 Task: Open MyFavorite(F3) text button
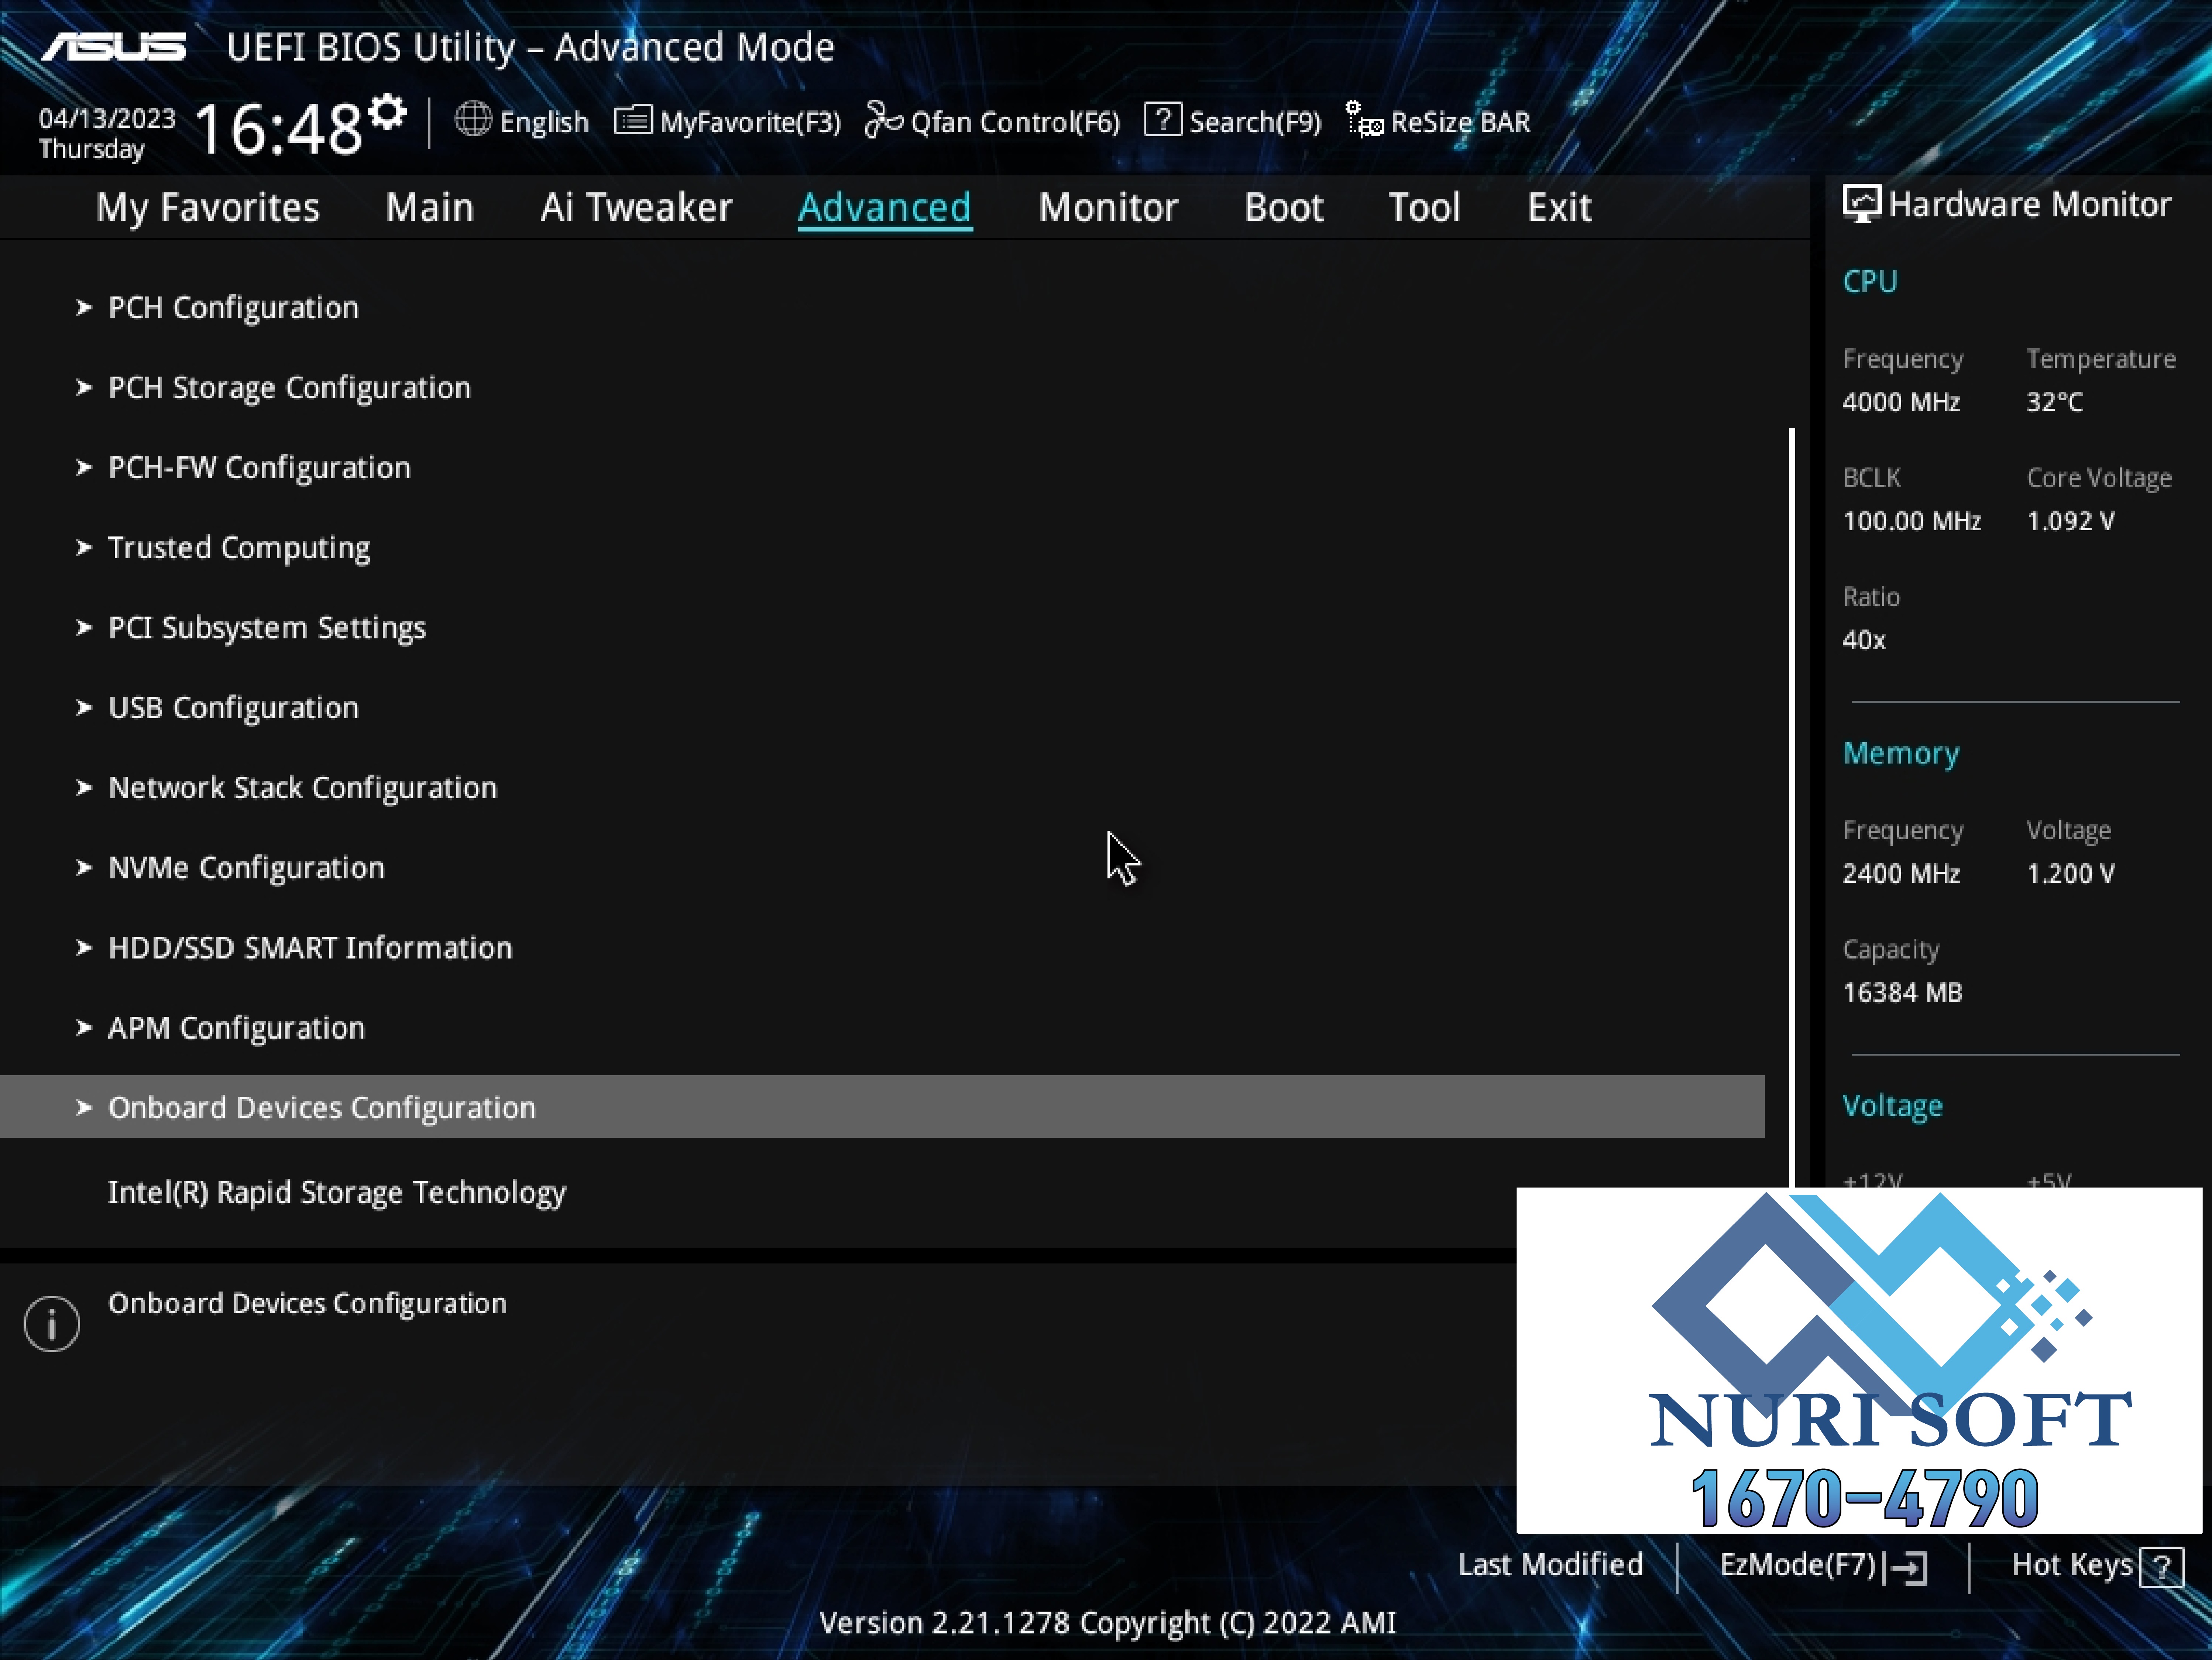750,122
